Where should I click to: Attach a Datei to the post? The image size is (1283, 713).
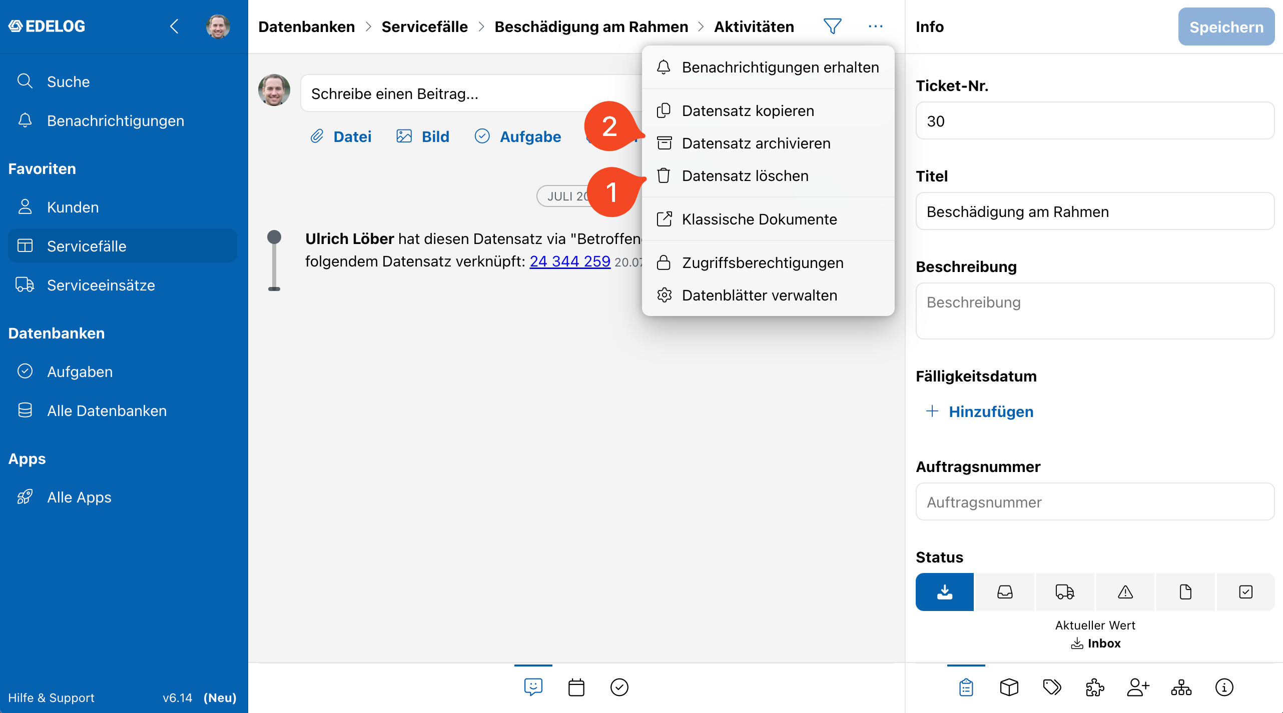click(x=341, y=136)
